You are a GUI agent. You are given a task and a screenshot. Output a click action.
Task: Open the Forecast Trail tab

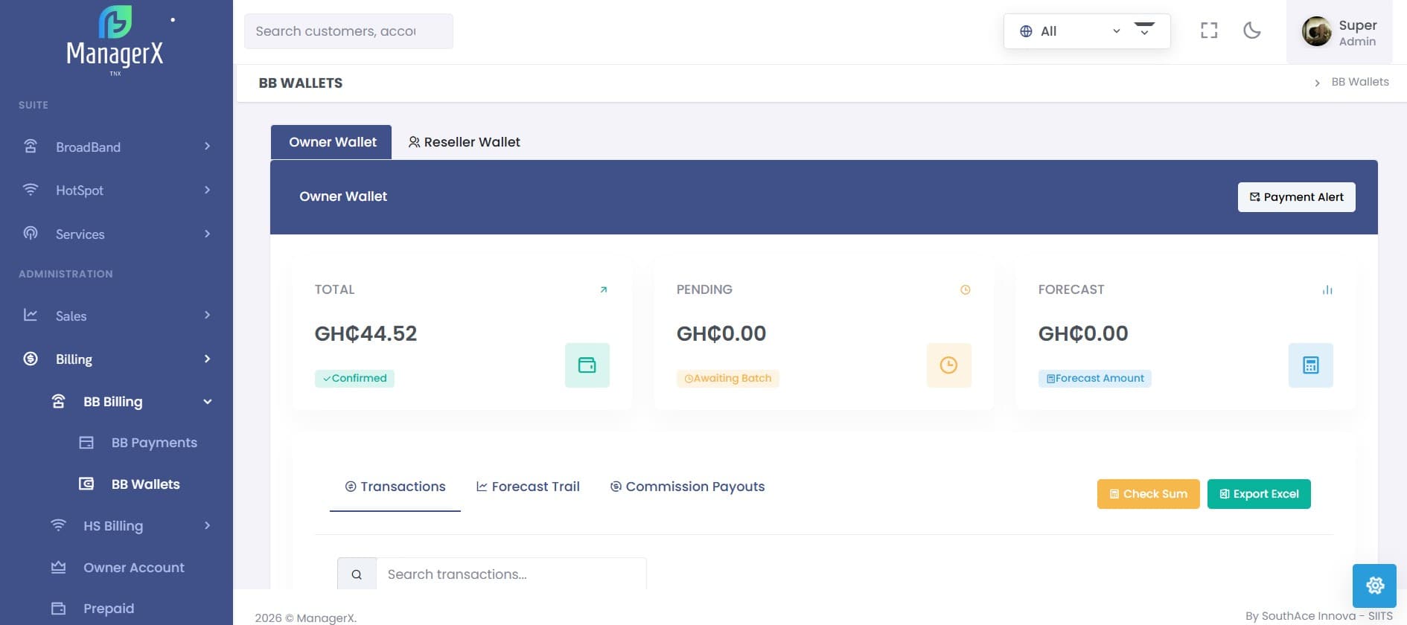528,487
